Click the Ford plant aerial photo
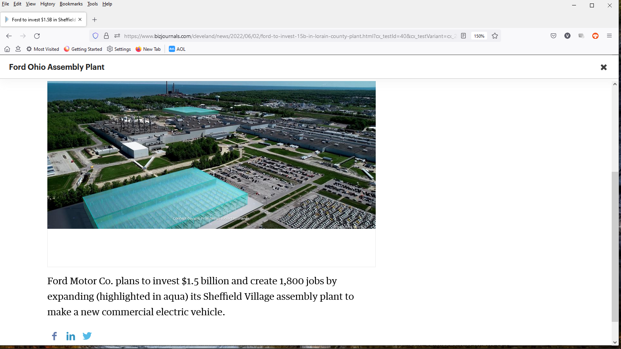Viewport: 621px width, 349px height. [212, 155]
